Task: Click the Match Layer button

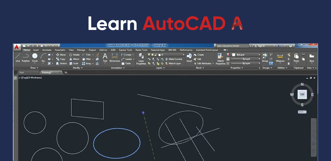Action: click(173, 63)
